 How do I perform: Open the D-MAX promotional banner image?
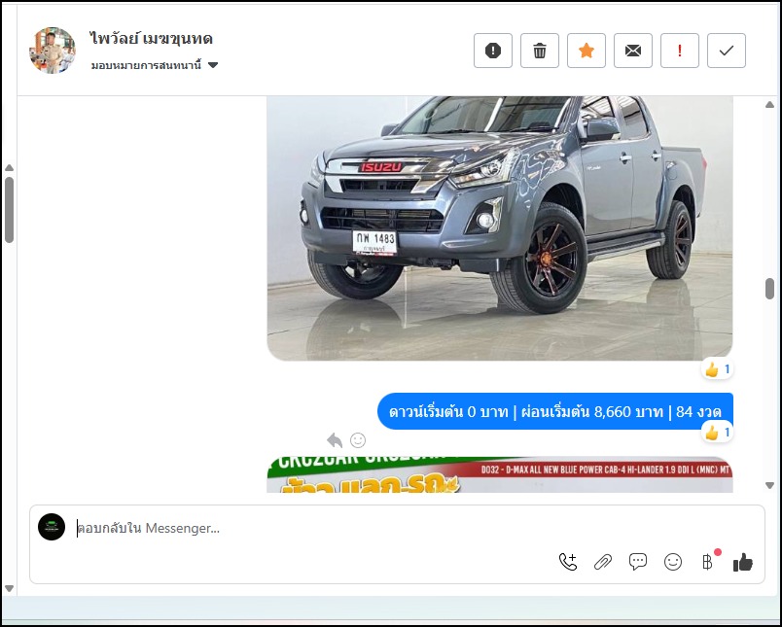(500, 475)
